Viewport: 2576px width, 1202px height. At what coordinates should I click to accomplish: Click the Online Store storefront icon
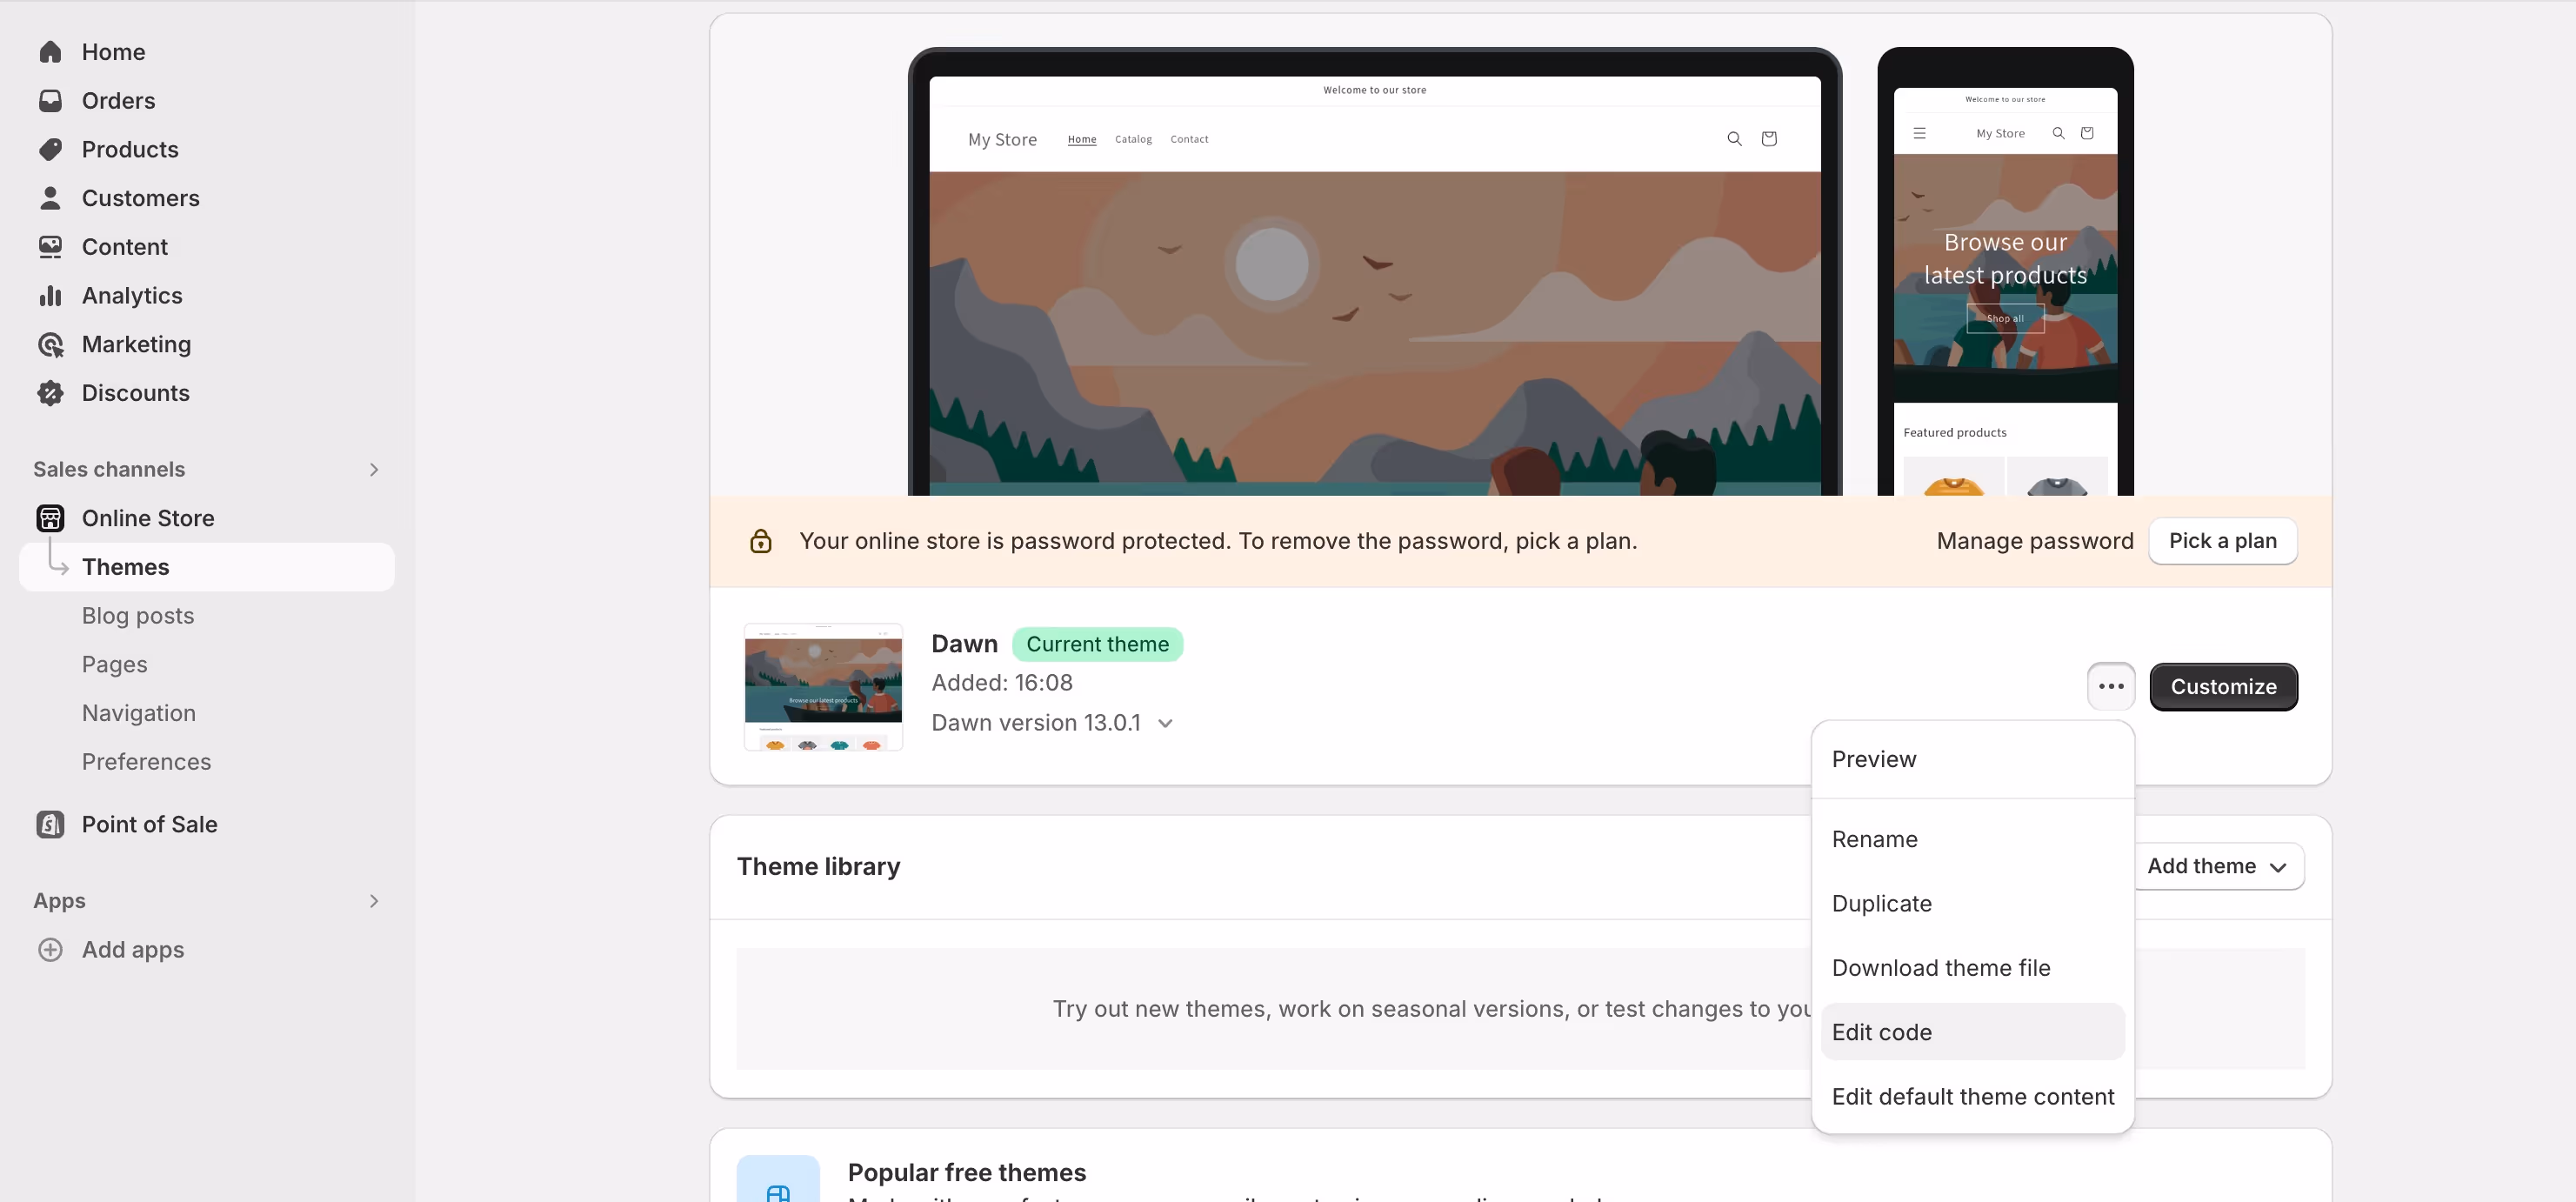click(50, 518)
